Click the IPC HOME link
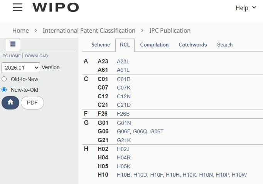Screen dimensions: 263x184 coord(11,56)
